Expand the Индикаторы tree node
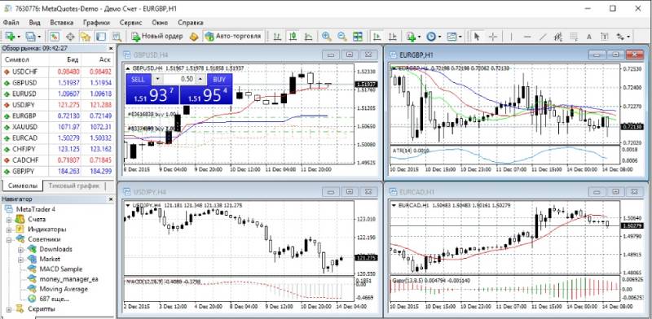The height and width of the screenshot is (319, 652). 9,229
